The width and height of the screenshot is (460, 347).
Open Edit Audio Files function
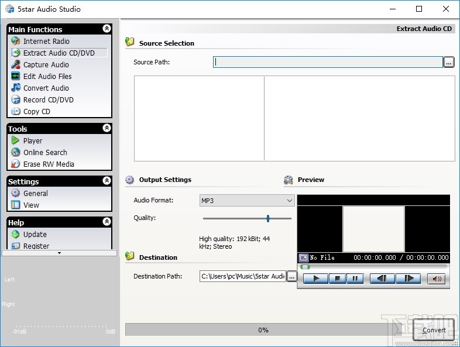pos(47,76)
